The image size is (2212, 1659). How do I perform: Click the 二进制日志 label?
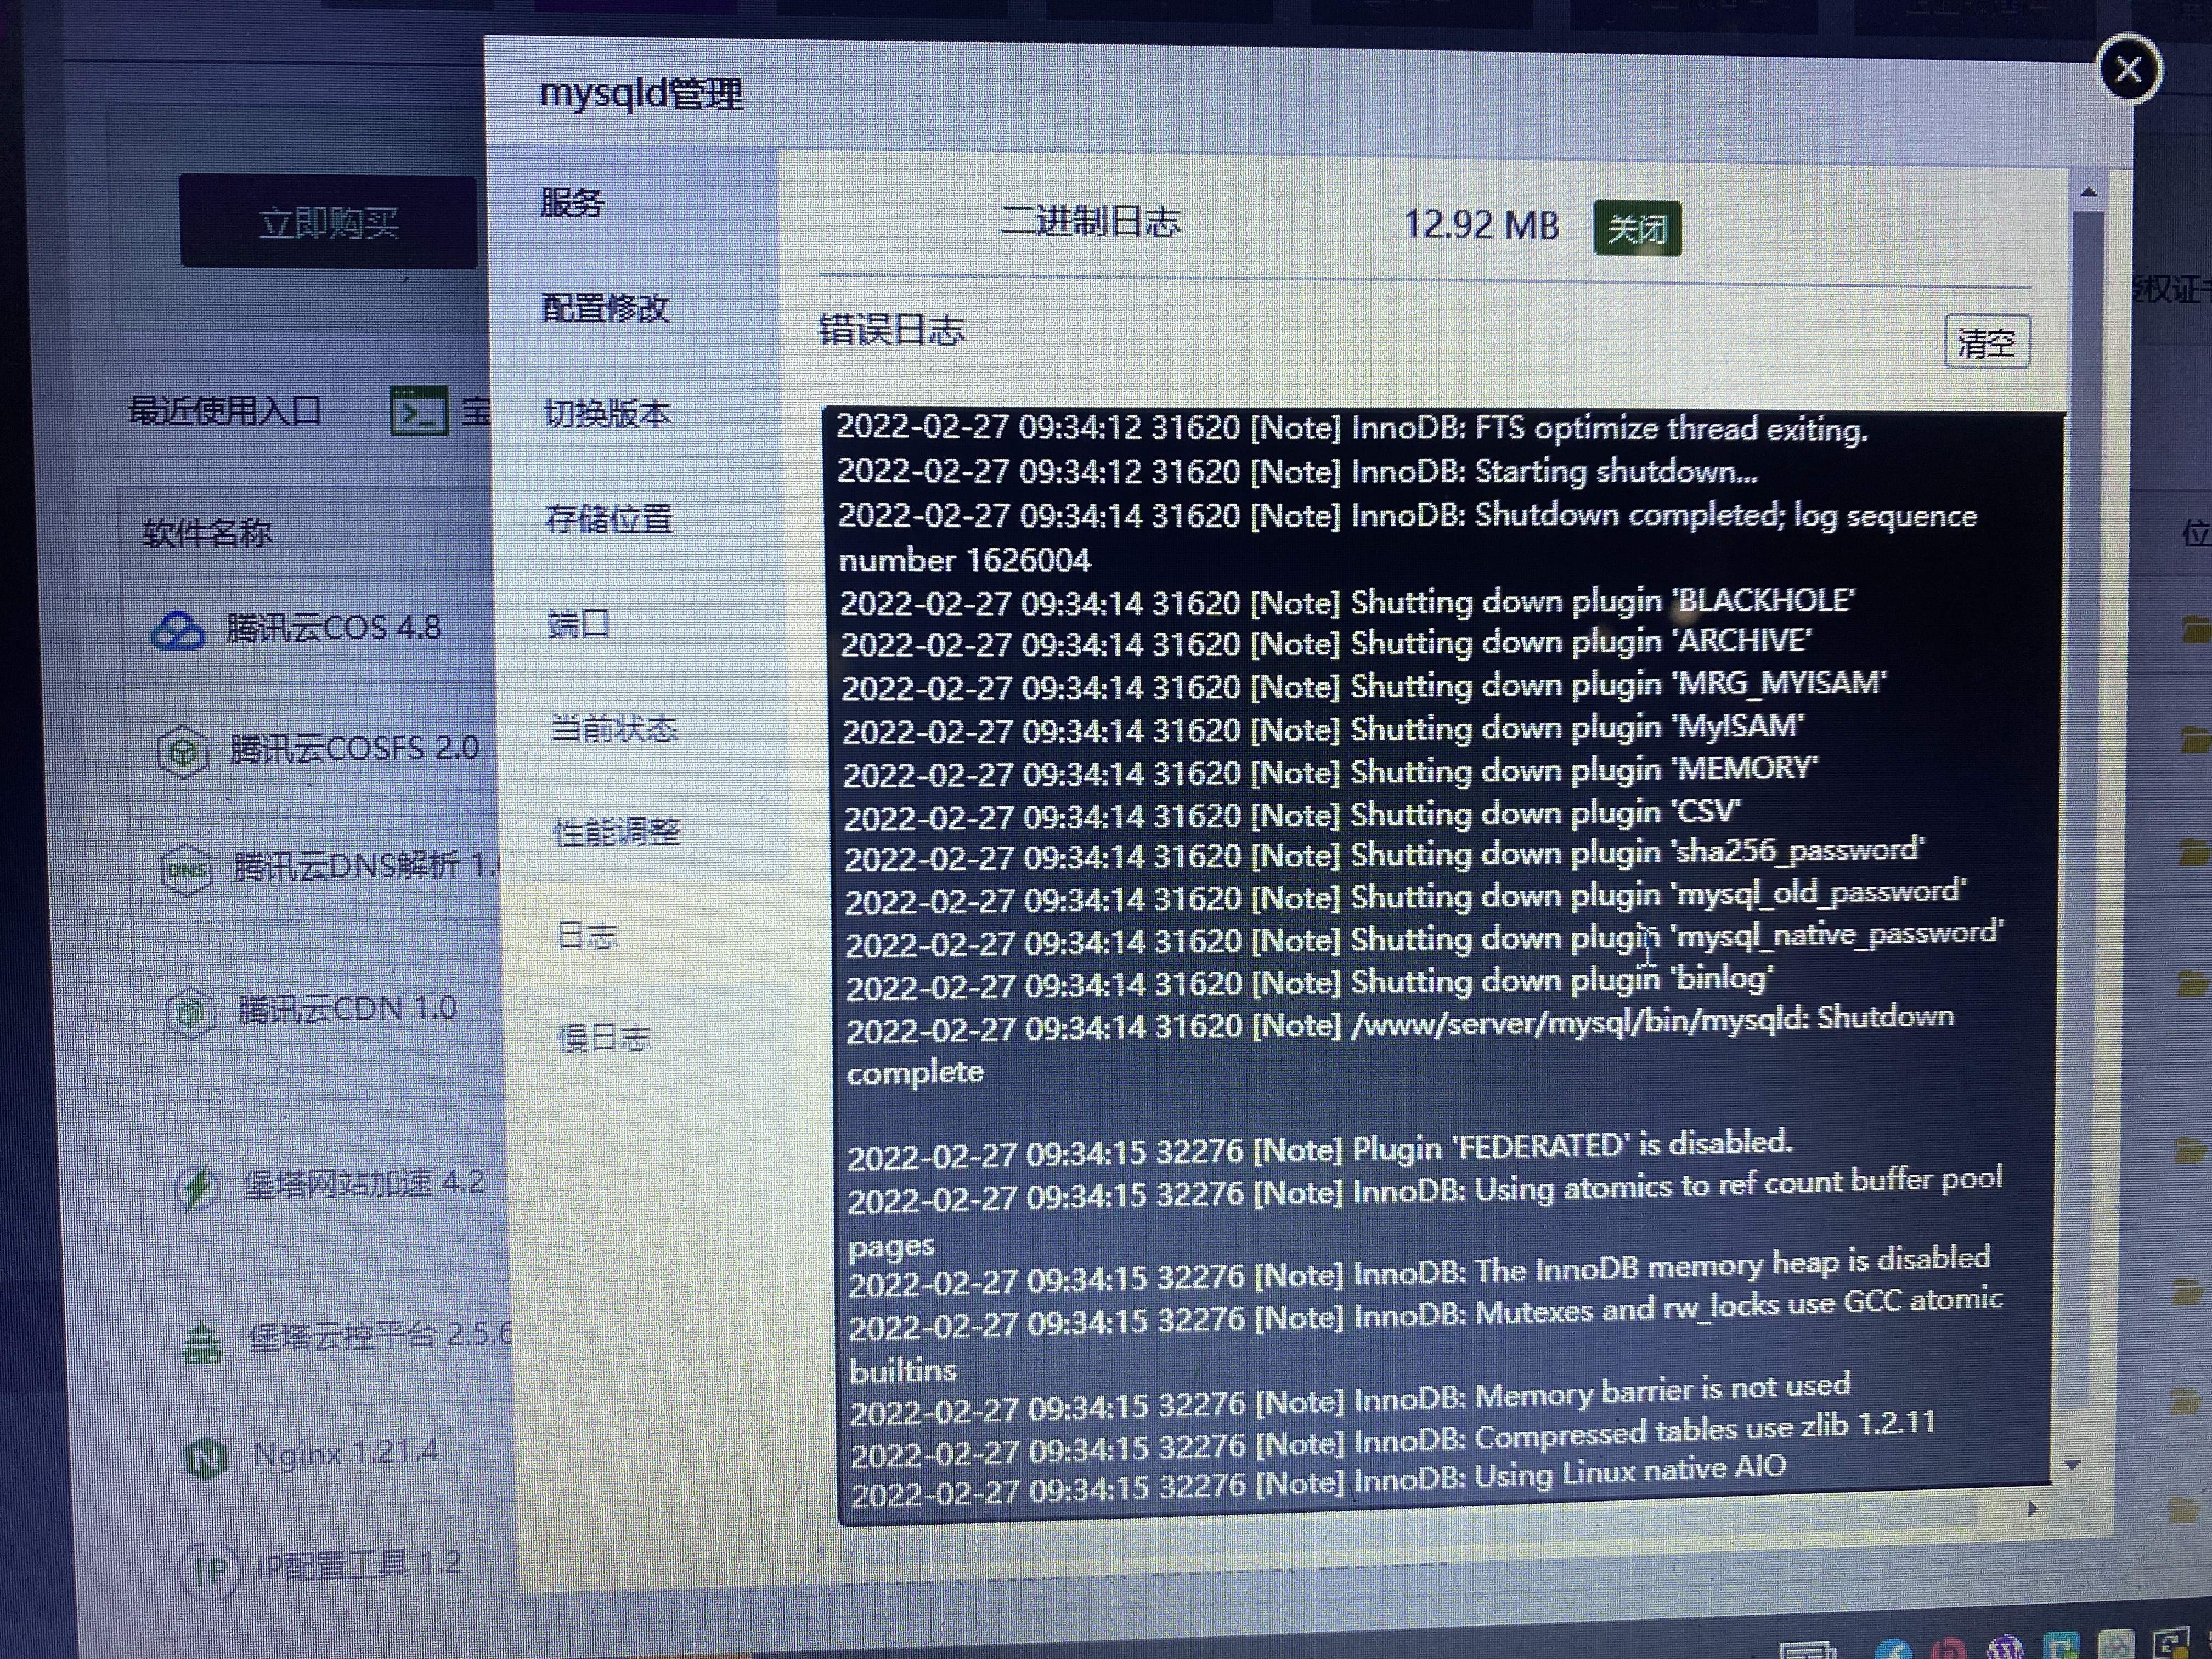pyautogui.click(x=1090, y=220)
